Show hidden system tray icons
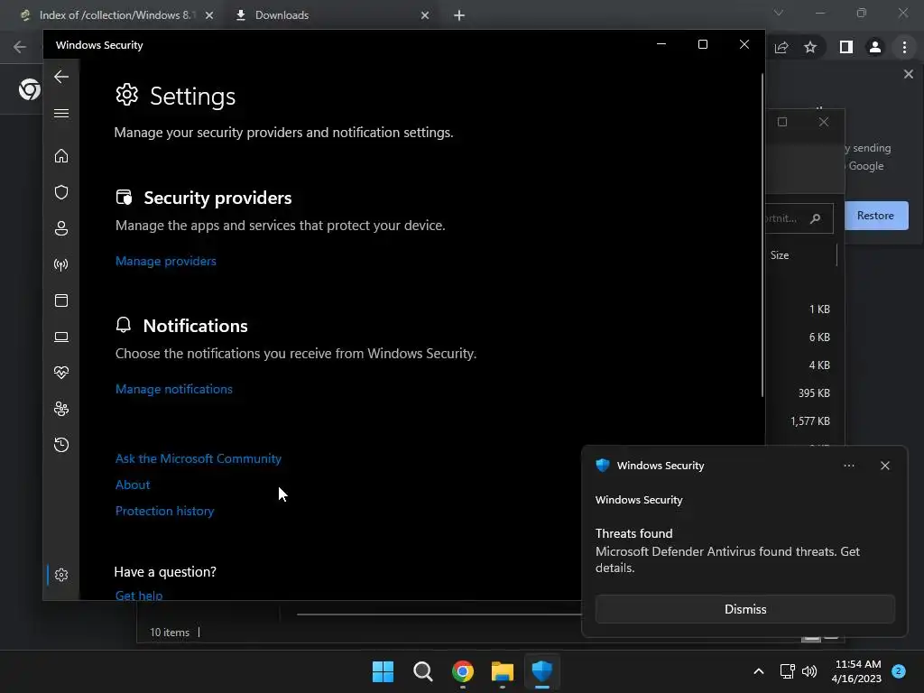The width and height of the screenshot is (924, 693). pos(758,671)
